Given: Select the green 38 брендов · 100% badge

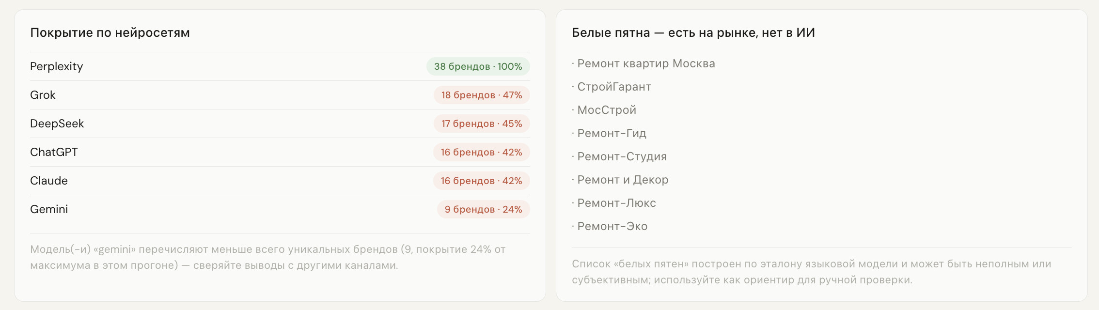Looking at the screenshot, I should [478, 66].
